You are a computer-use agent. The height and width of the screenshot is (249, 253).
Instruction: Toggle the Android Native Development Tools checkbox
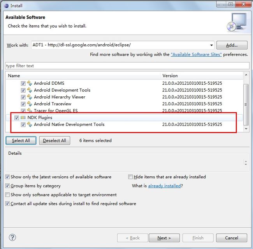(23, 125)
